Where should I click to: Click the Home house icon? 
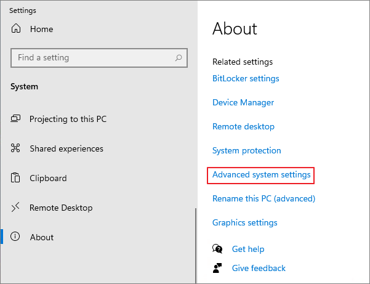(x=16, y=29)
